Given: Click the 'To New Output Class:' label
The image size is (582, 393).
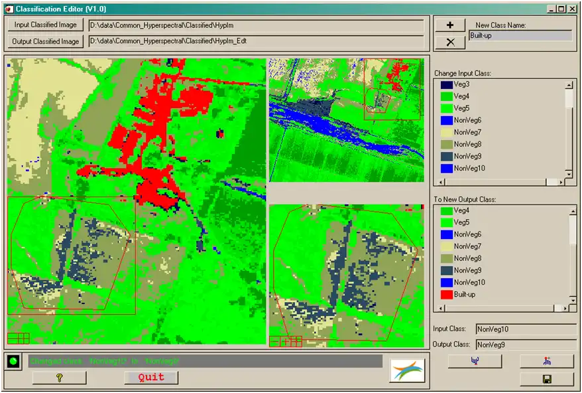Looking at the screenshot, I should tap(465, 200).
